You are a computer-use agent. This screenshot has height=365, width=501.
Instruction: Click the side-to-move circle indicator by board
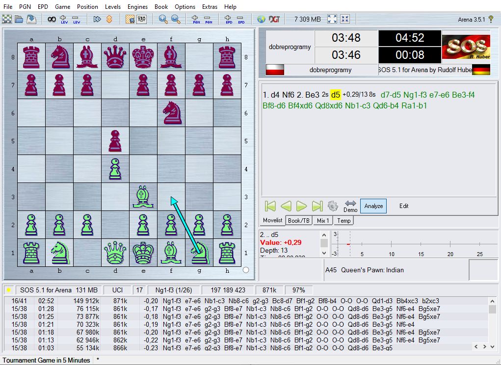[246, 270]
